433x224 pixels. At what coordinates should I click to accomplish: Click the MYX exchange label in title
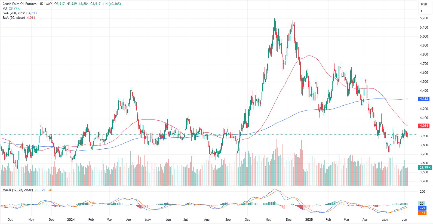49,4
